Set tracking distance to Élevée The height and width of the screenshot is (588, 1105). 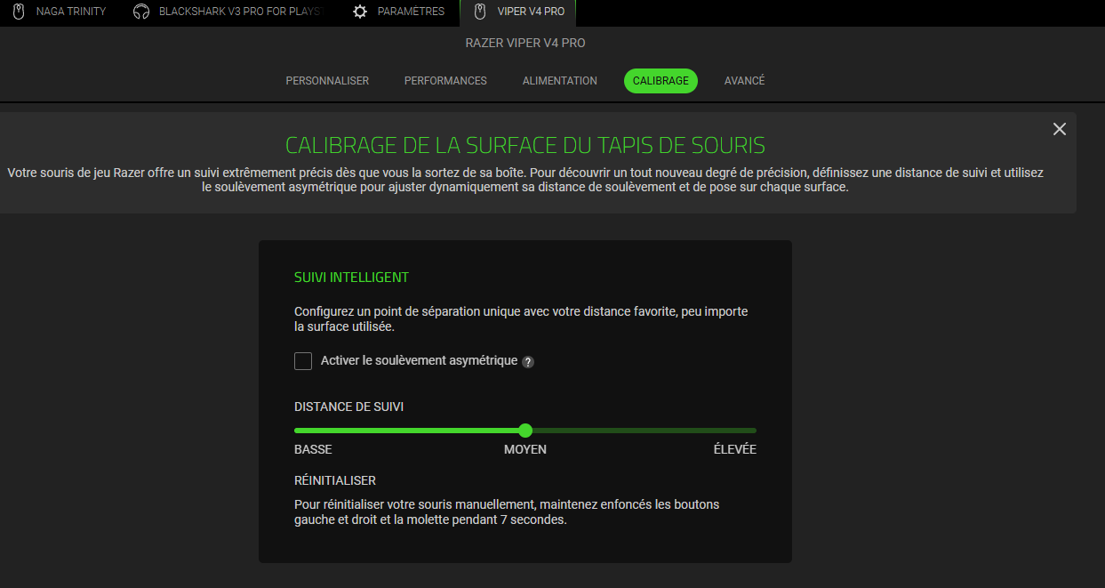pyautogui.click(x=735, y=450)
